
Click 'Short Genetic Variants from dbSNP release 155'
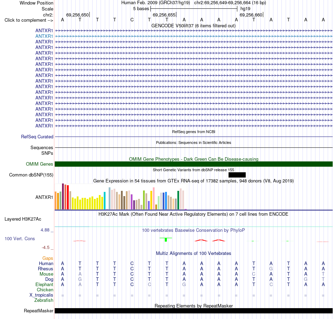(x=193, y=170)
